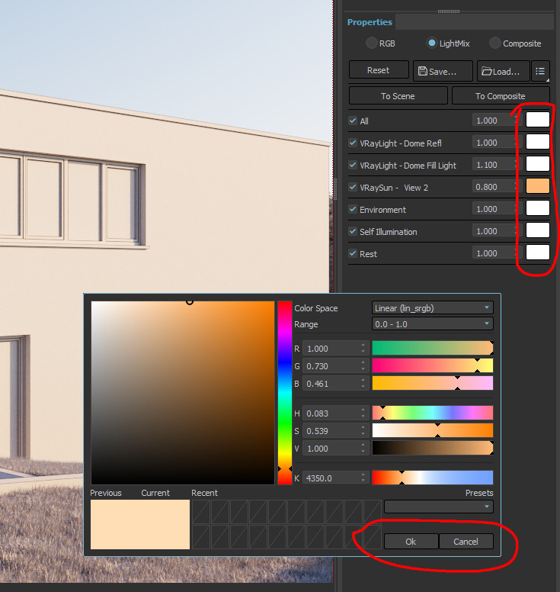Click the first Recent color slot
This screenshot has width=560, height=592.
pyautogui.click(x=201, y=512)
